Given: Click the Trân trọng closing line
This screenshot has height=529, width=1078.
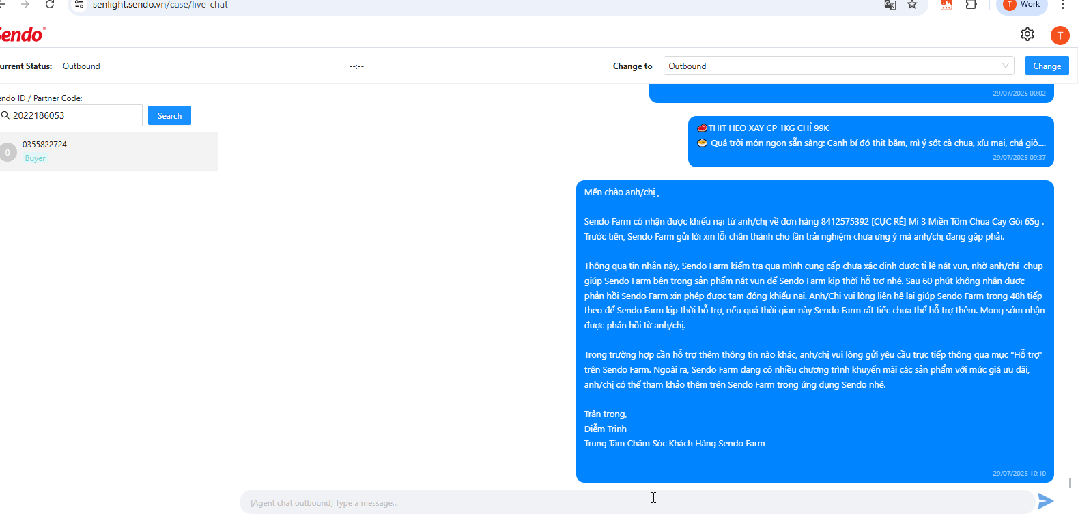Looking at the screenshot, I should coord(605,414).
